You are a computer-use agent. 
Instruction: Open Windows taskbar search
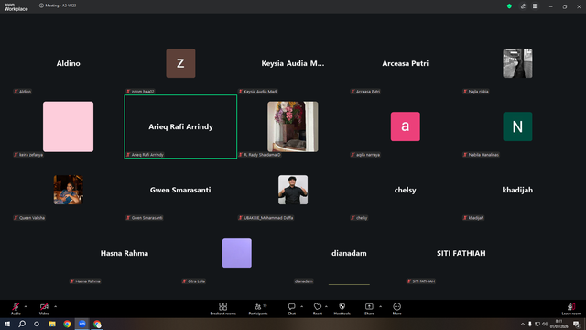[x=22, y=324]
